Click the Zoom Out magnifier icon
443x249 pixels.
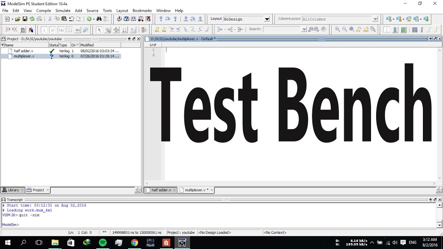[344, 30]
